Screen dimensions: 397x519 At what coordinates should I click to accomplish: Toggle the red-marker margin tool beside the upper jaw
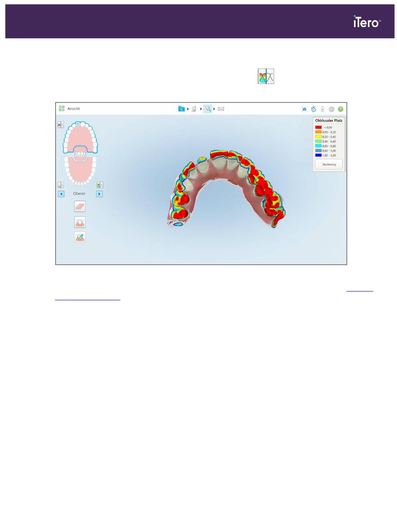click(61, 125)
